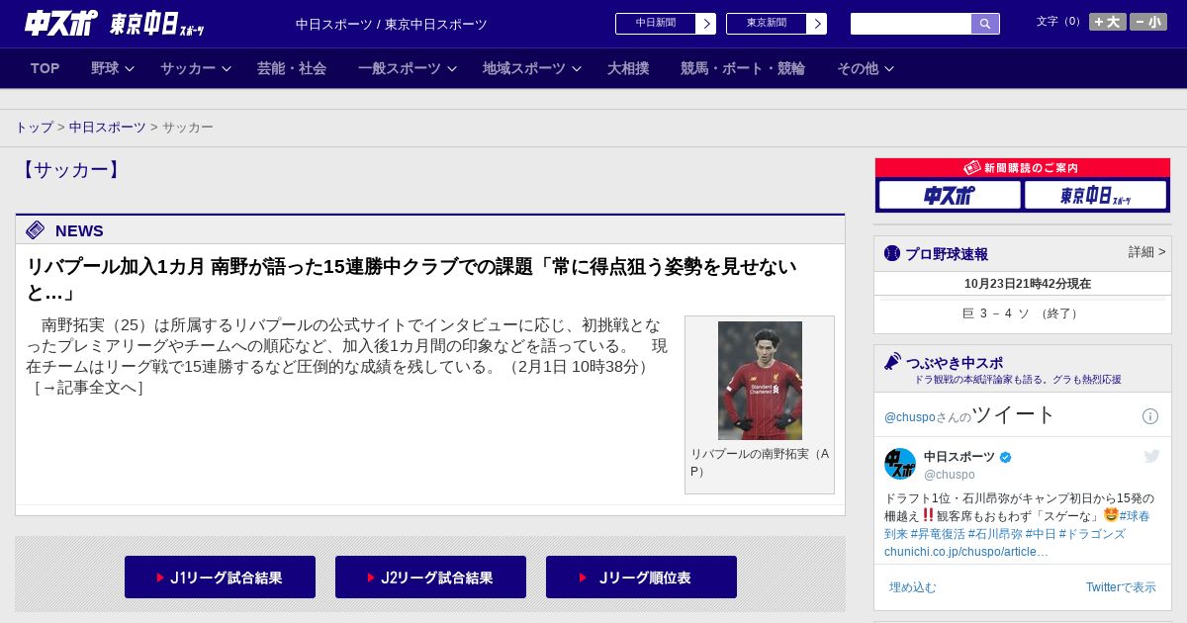This screenshot has height=623, width=1187.
Task: Expand the サッカー menu
Action: 196,68
